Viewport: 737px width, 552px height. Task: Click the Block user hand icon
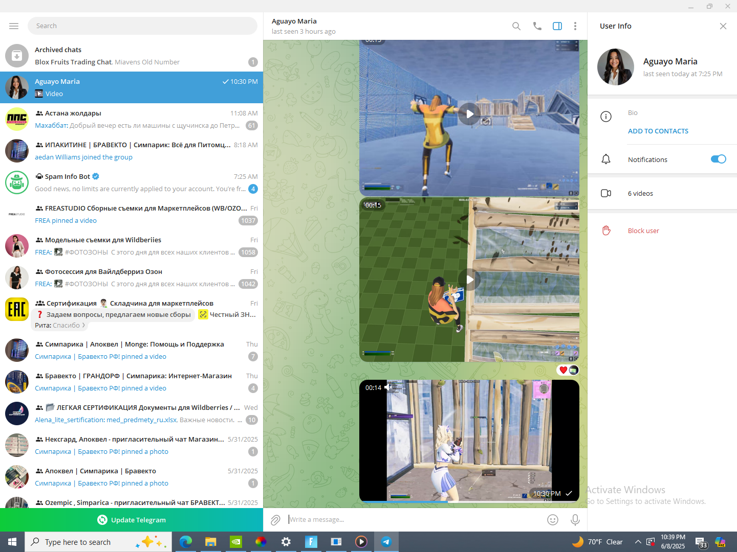606,231
